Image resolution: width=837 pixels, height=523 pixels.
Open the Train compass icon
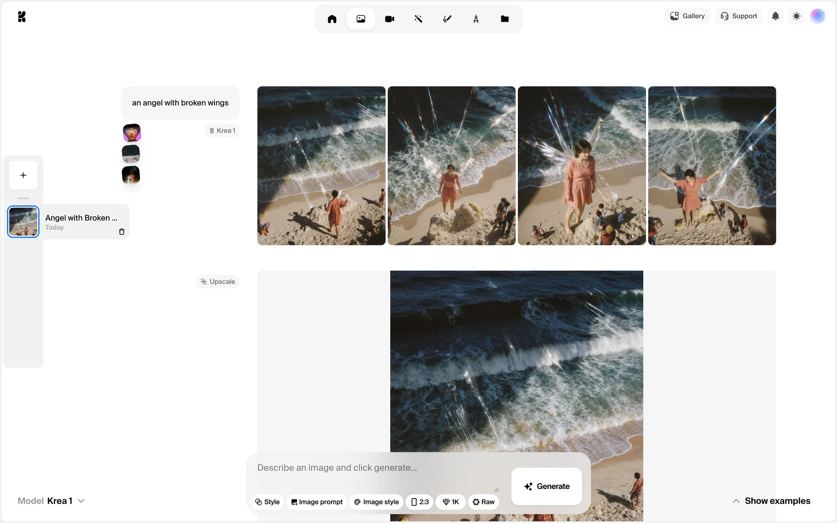pos(476,19)
